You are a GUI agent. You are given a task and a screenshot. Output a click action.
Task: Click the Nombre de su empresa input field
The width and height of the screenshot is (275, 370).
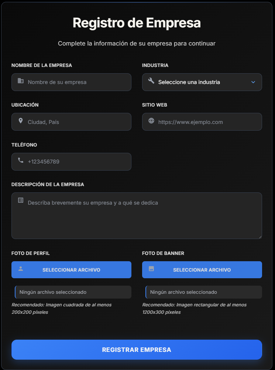tap(71, 82)
